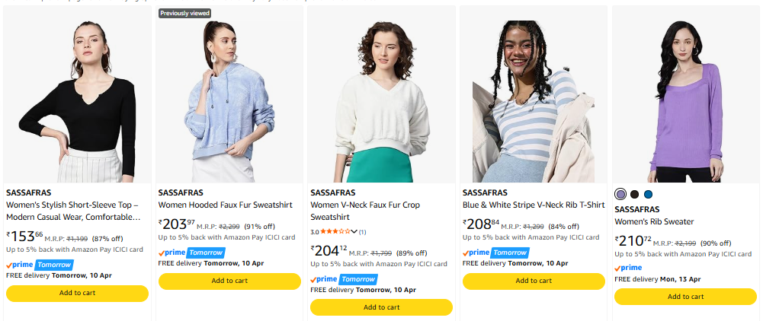This screenshot has height=321, width=763.
Task: Add the Women's Rib Sweater to cart
Action: coord(685,296)
